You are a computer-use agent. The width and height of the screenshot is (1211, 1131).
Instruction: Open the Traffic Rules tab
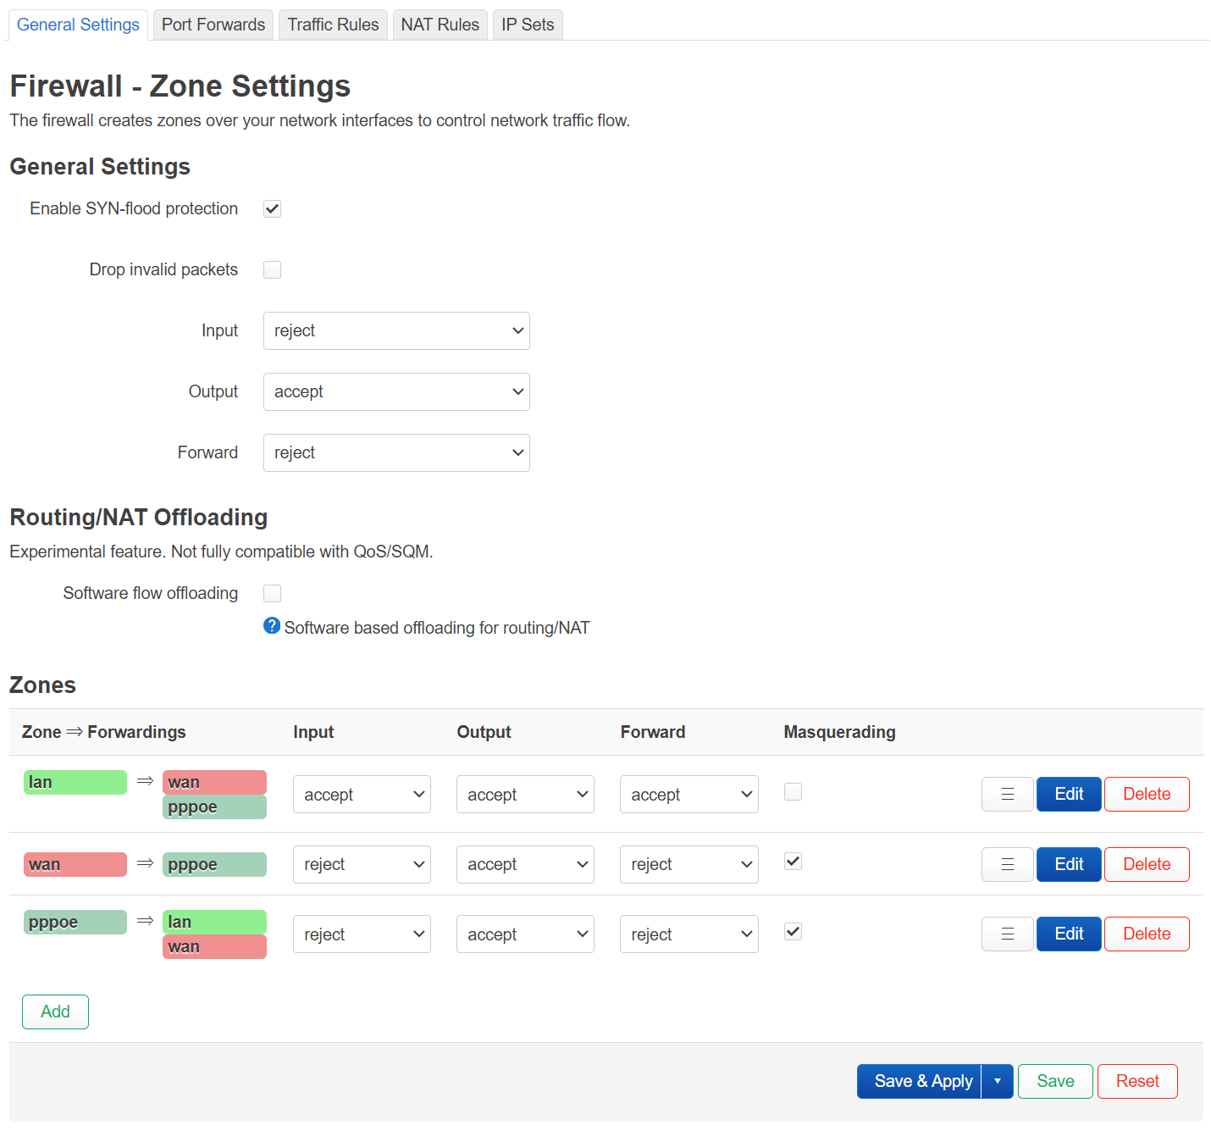332,25
